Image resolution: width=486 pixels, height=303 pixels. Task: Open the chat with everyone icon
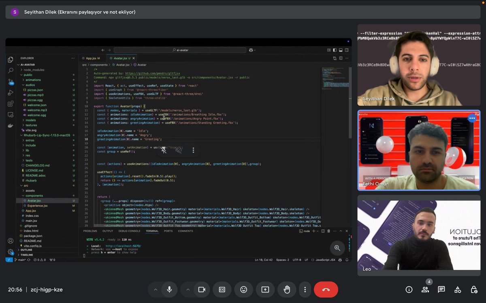tap(441, 289)
